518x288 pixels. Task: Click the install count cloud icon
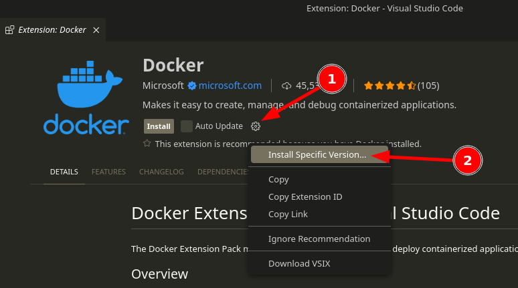coord(286,86)
